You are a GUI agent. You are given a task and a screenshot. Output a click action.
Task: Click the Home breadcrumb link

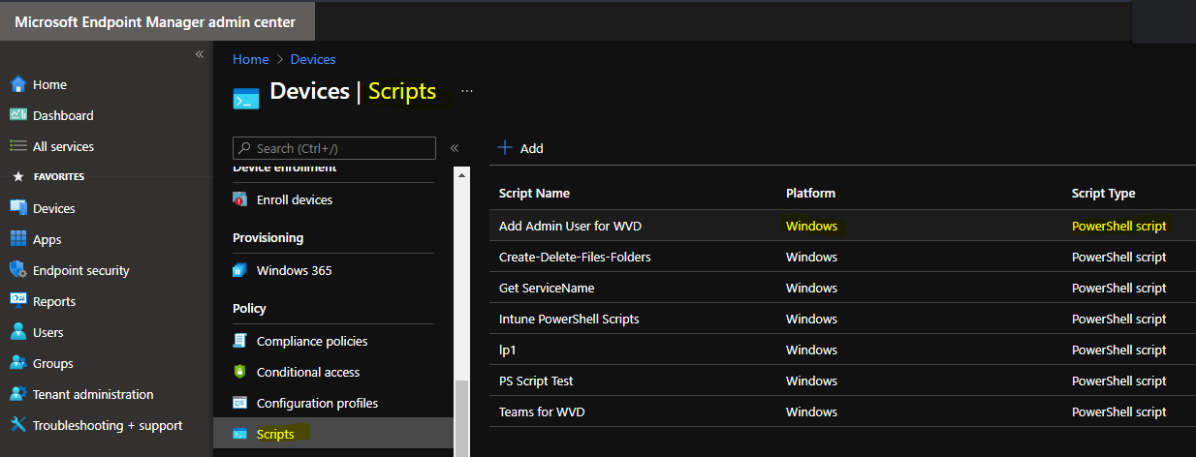[250, 59]
